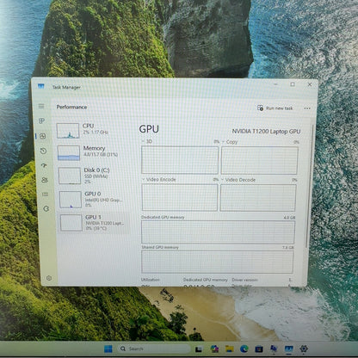Open the Details page icon

pyautogui.click(x=46, y=194)
